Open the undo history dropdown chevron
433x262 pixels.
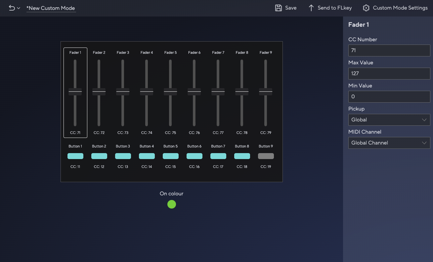(19, 8)
